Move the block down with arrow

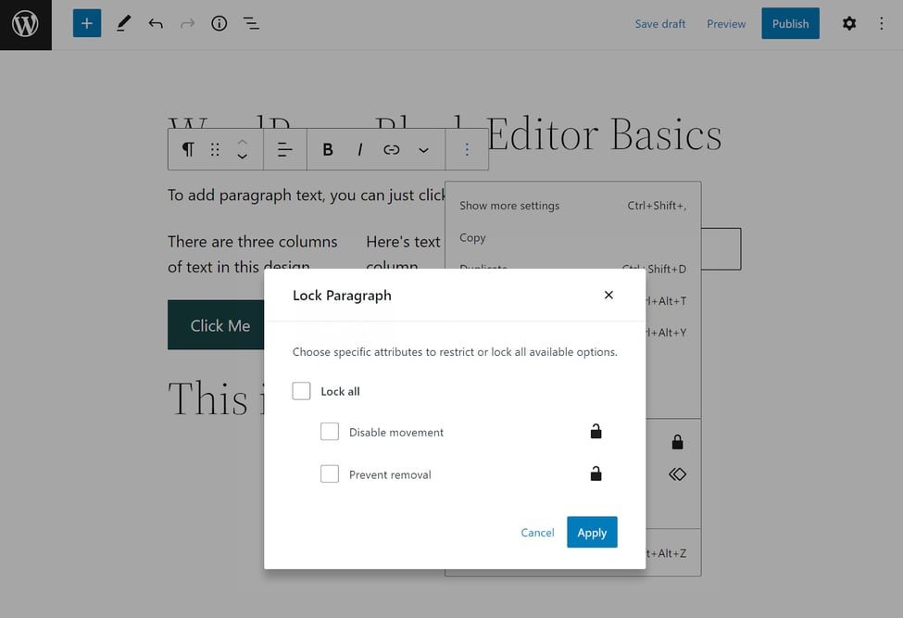click(243, 157)
